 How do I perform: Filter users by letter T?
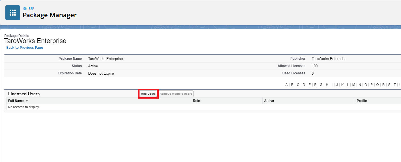coord(395,85)
